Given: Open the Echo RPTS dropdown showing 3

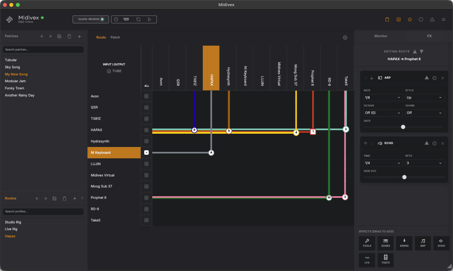Looking at the screenshot, I should tap(425, 163).
